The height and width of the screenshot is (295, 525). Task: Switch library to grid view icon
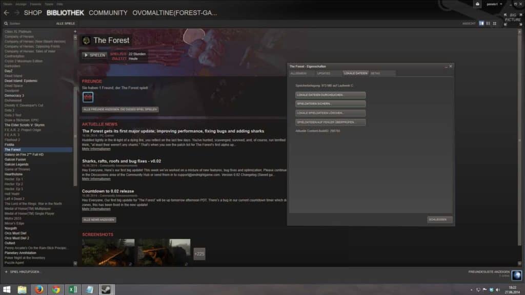pyautogui.click(x=495, y=24)
